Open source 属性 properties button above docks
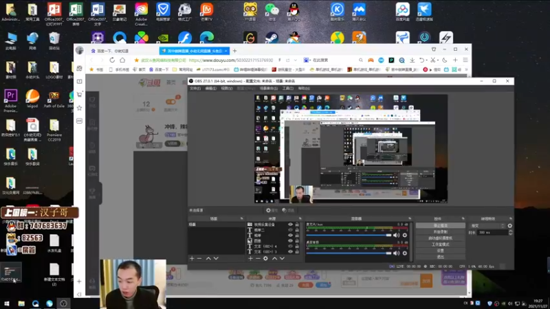The image size is (550, 309). click(x=272, y=210)
